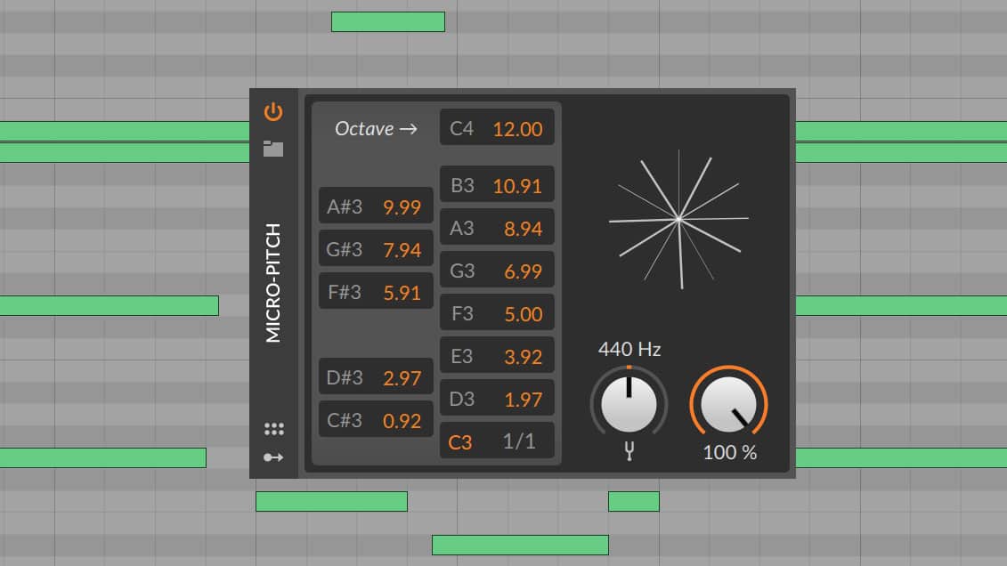The height and width of the screenshot is (566, 1007).
Task: Click the tuning fork icon
Action: 629,451
